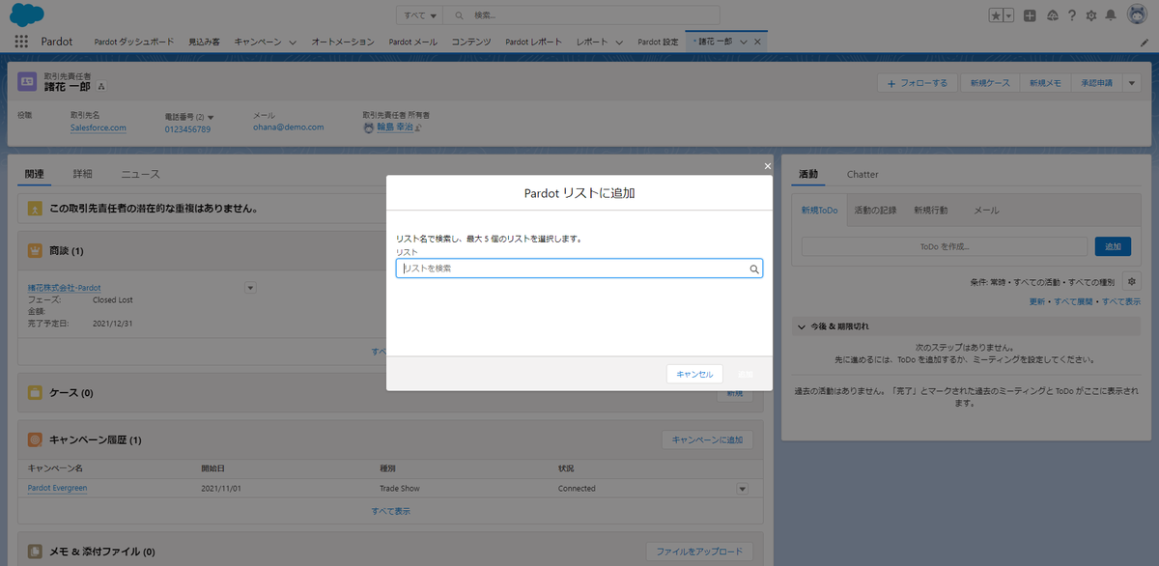Open the favorites list dropdown arrow
This screenshot has height=566, width=1159.
click(1008, 15)
